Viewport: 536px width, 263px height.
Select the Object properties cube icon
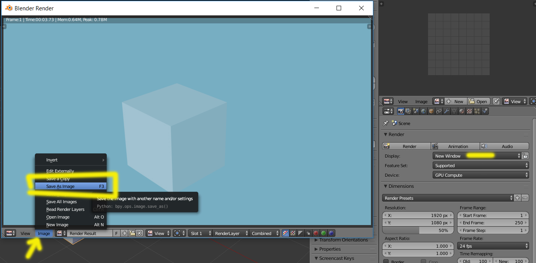tap(431, 111)
